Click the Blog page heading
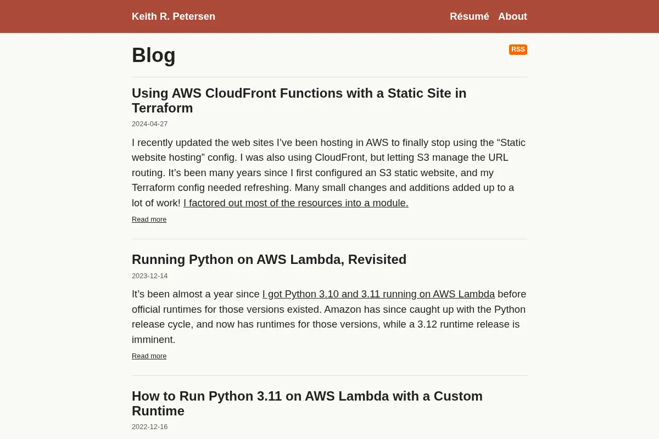The height and width of the screenshot is (439, 659). pyautogui.click(x=154, y=55)
